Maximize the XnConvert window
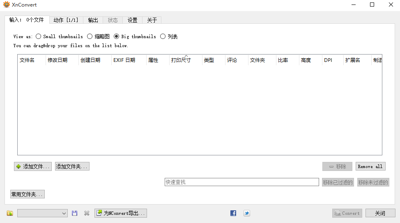This screenshot has width=400, height=223. click(372, 5)
